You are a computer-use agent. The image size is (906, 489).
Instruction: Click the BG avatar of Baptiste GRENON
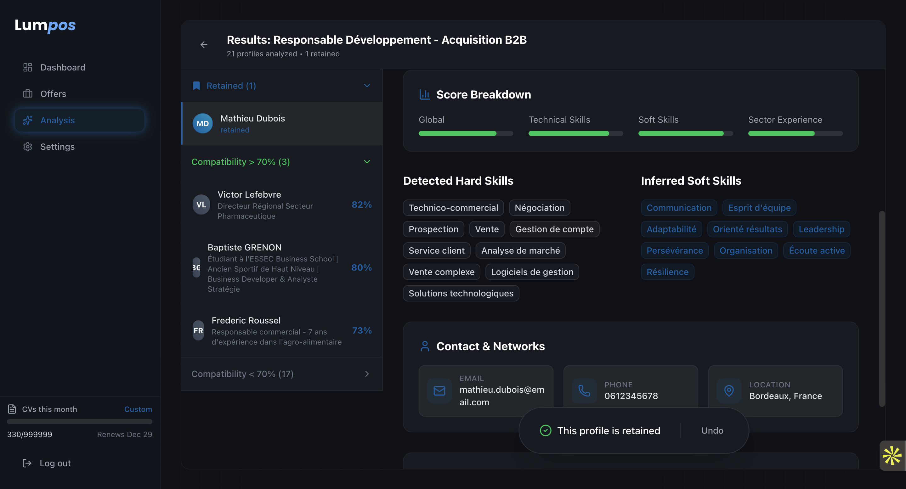(196, 267)
